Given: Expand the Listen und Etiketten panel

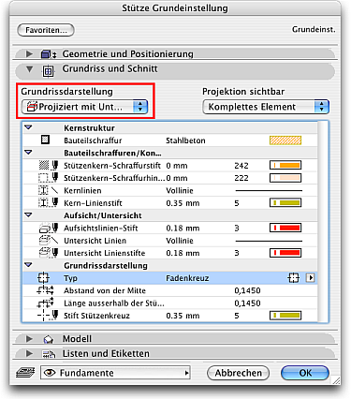Looking at the screenshot, I should (x=29, y=353).
